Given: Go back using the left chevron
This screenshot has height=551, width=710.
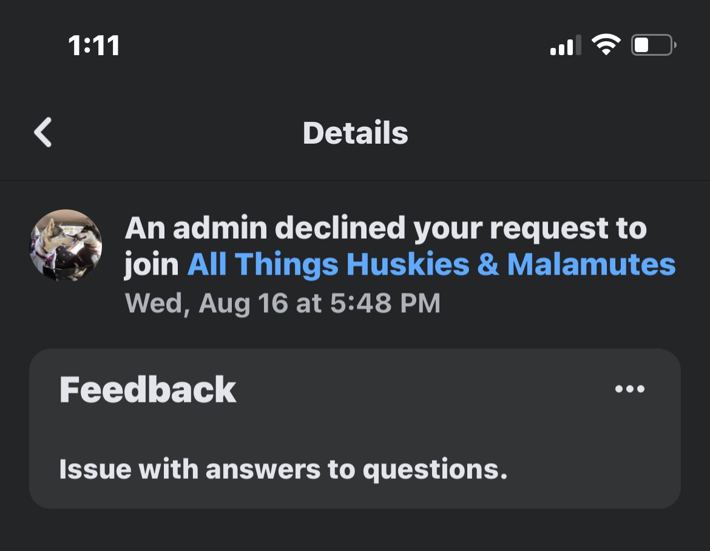Looking at the screenshot, I should pyautogui.click(x=43, y=133).
